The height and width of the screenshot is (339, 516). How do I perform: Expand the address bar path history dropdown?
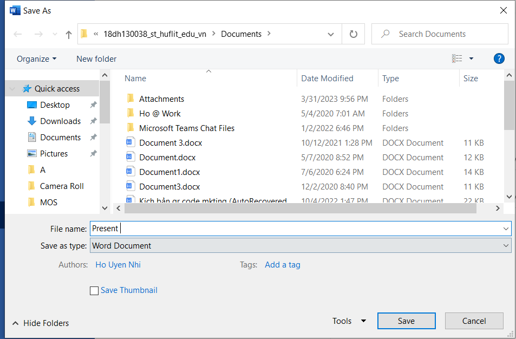(331, 34)
